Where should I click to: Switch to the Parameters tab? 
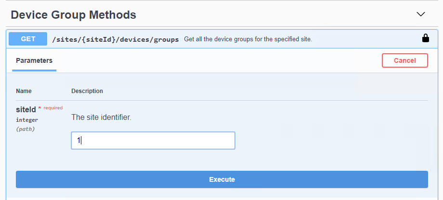pyautogui.click(x=34, y=61)
